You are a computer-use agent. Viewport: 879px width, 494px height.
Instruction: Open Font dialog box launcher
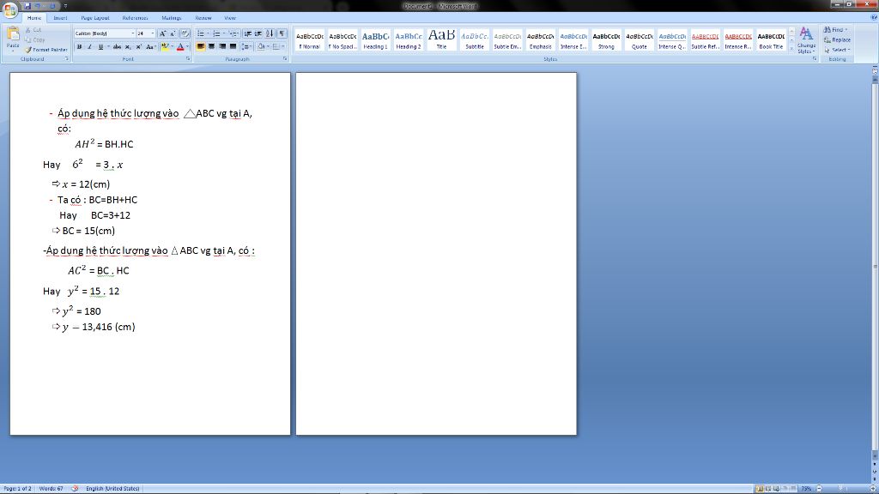point(188,59)
